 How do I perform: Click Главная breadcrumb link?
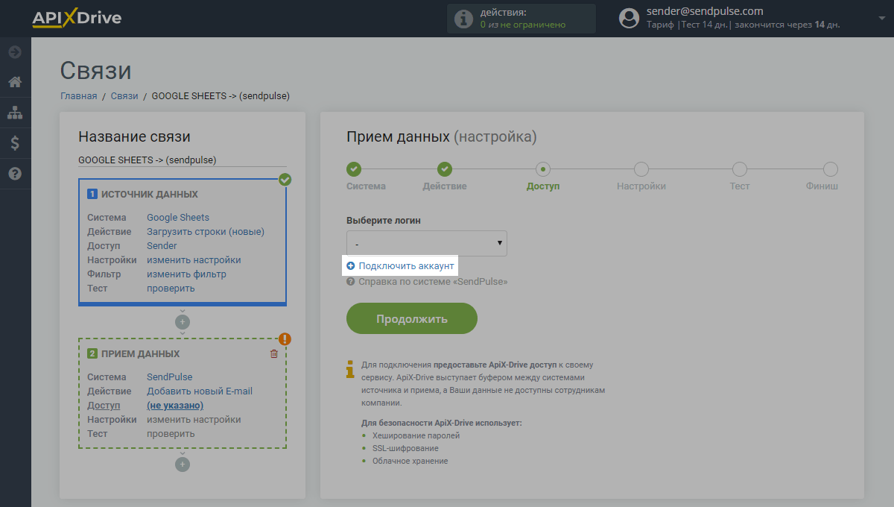(79, 96)
